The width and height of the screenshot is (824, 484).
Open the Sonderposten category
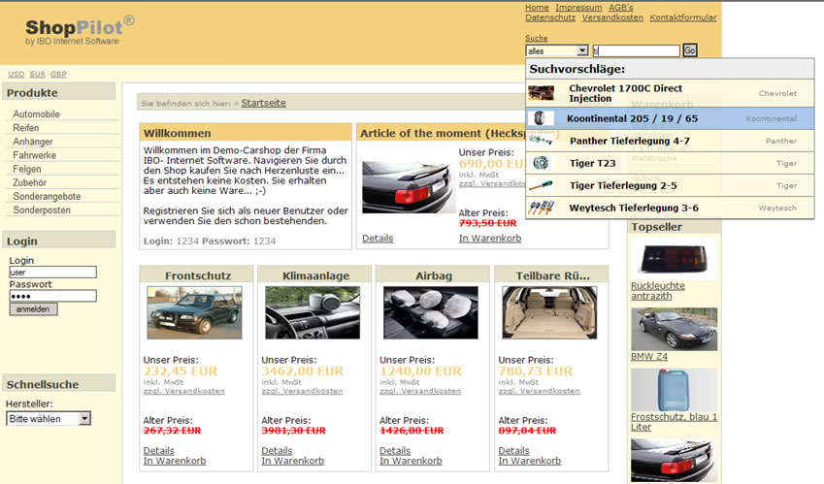tap(42, 210)
